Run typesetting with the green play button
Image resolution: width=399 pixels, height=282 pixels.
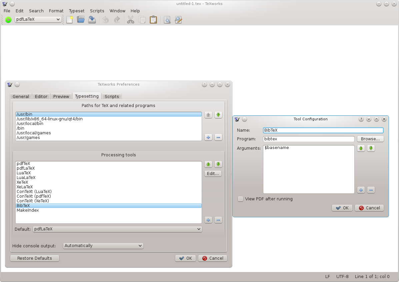click(x=8, y=20)
